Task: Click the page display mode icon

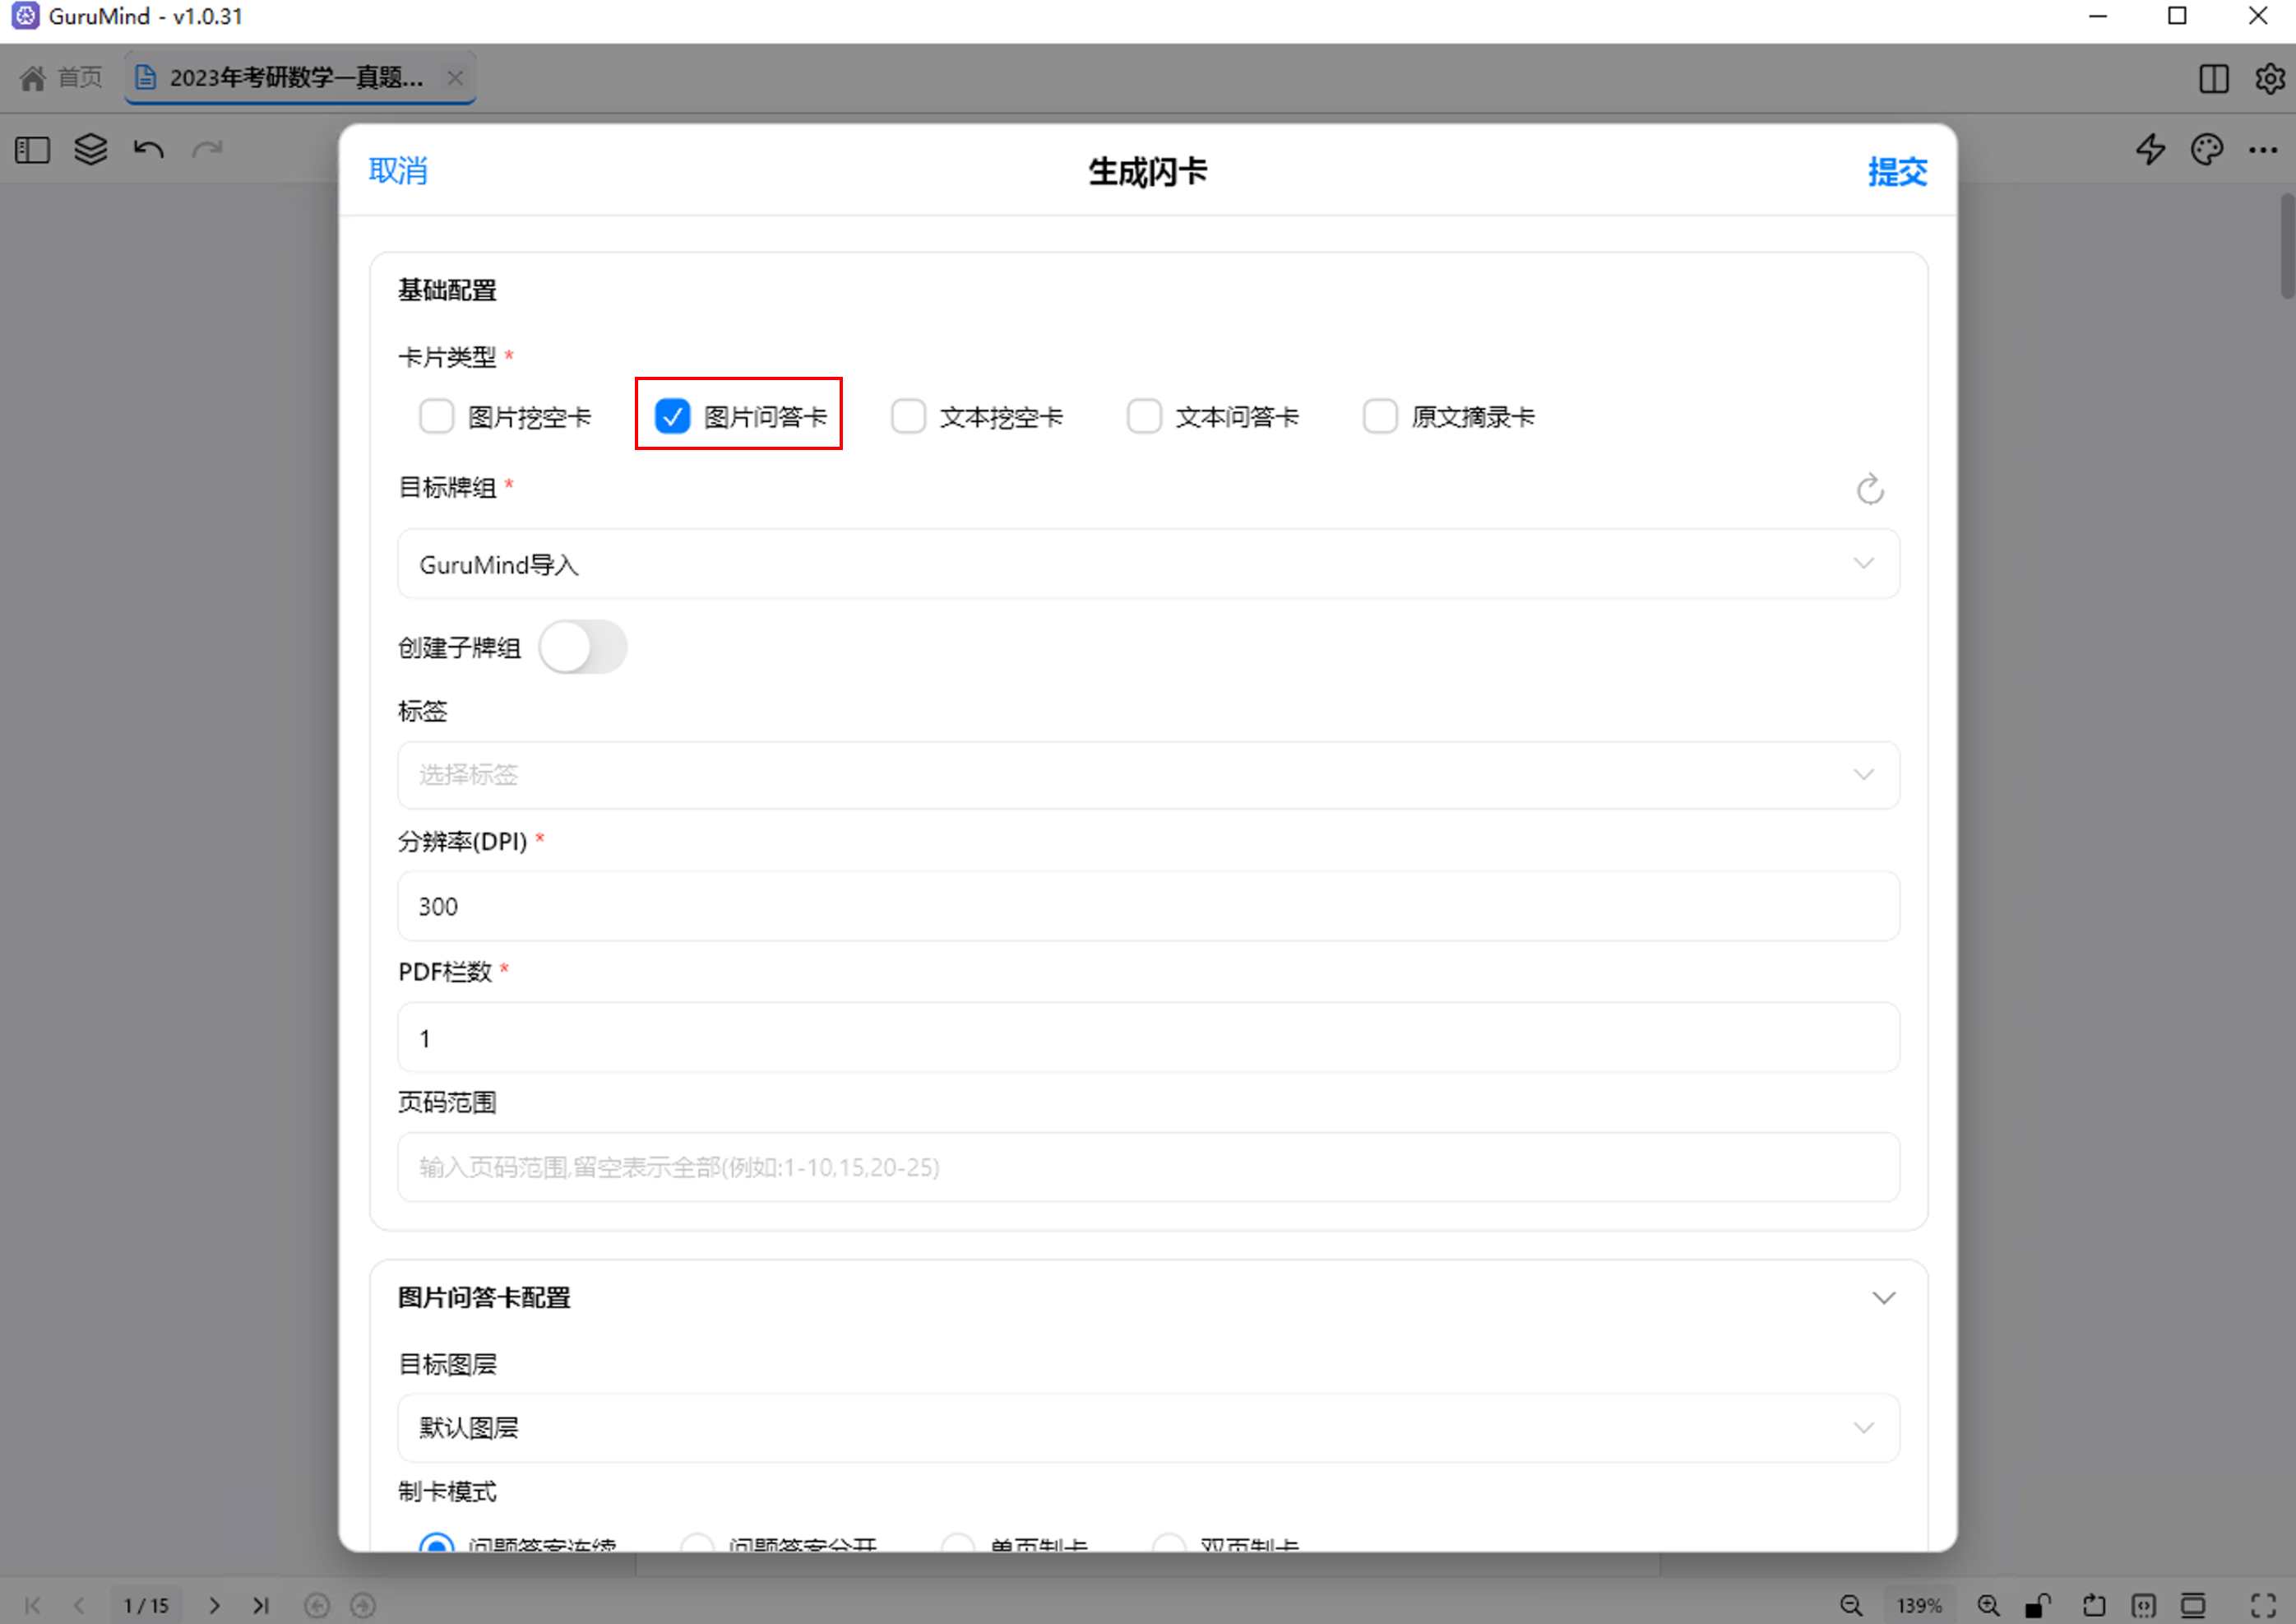Action: click(x=2192, y=1605)
